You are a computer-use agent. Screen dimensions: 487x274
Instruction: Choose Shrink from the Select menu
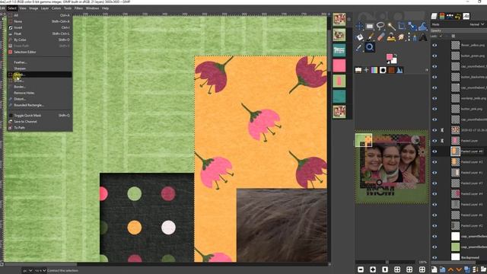[x=40, y=75]
